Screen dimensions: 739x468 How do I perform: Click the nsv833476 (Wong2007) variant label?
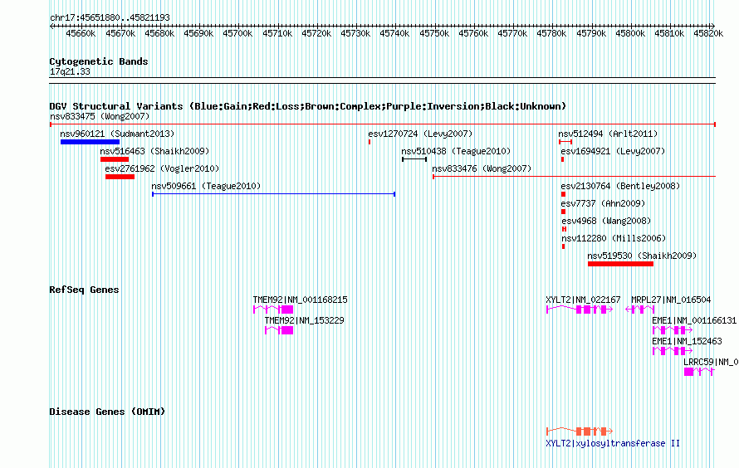pyautogui.click(x=482, y=168)
